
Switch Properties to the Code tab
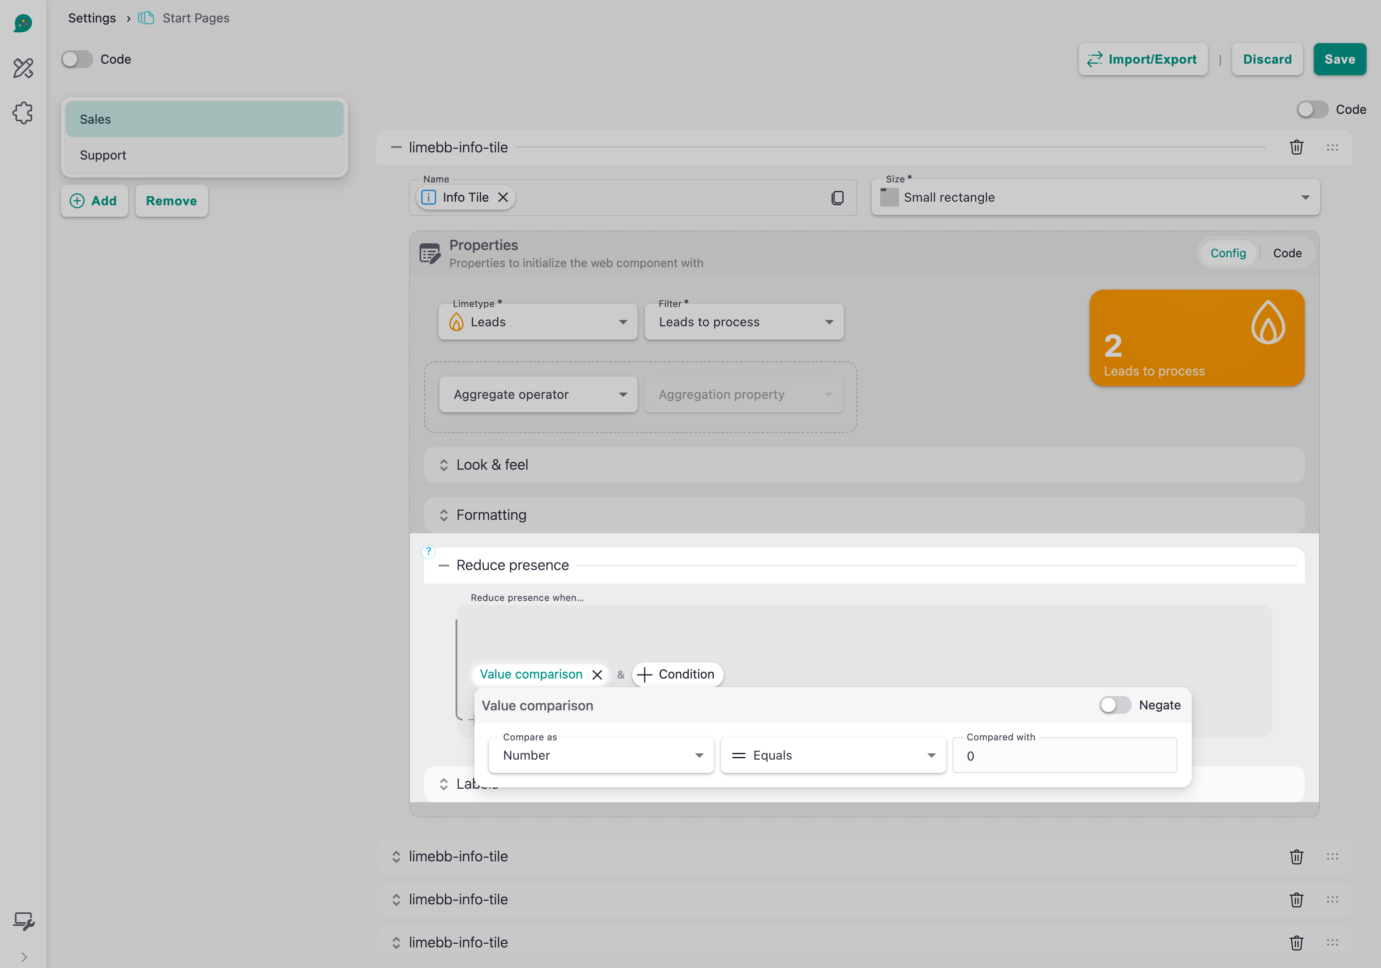click(1287, 253)
